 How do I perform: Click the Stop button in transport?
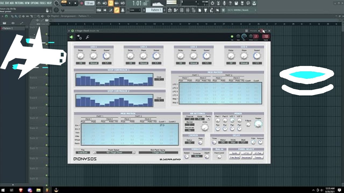[x=76, y=3]
